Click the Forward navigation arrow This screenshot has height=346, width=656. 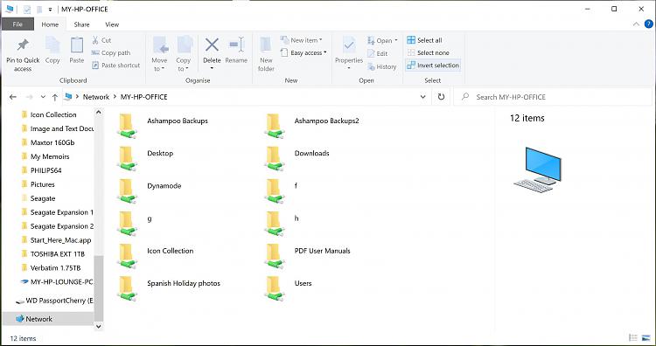point(29,97)
